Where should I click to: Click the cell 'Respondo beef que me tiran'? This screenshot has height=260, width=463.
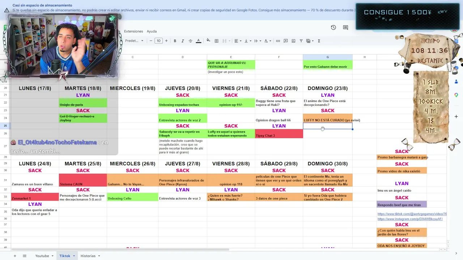point(402,205)
